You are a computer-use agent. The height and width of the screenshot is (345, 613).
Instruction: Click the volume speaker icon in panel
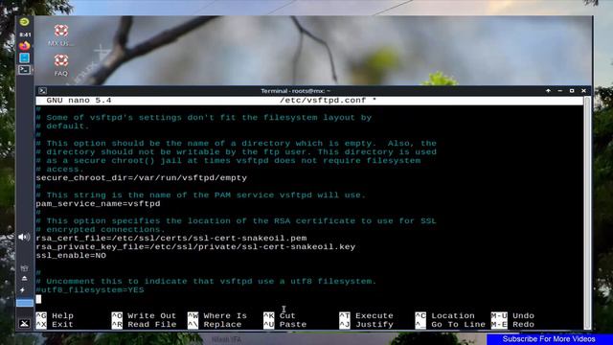(x=24, y=237)
